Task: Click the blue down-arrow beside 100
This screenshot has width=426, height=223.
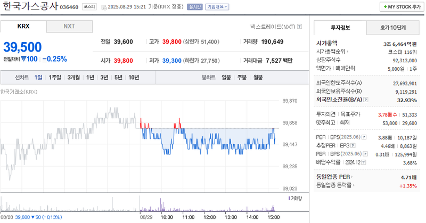Action: [23, 59]
